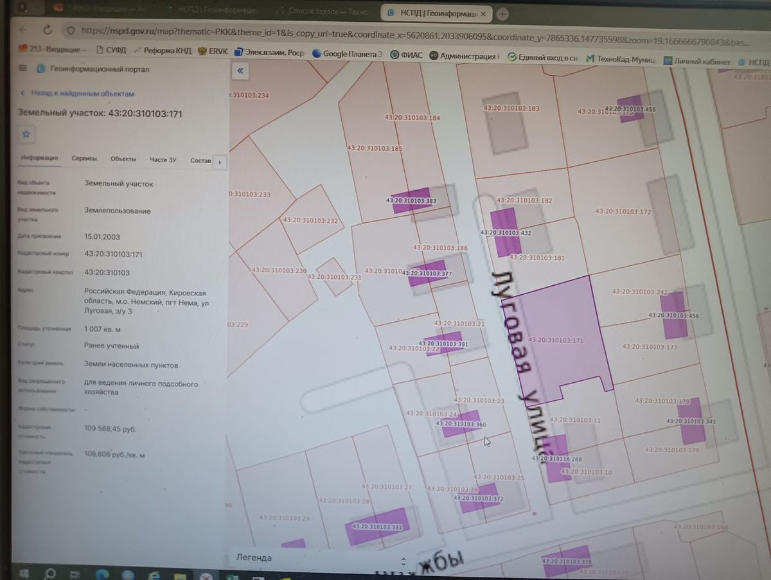Image resolution: width=771 pixels, height=580 pixels.
Task: Select parcel 43:20:310103:172 on the map
Action: (623, 211)
